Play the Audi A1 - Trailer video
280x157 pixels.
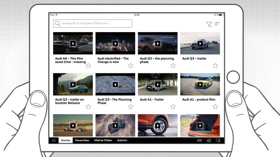(x=158, y=84)
